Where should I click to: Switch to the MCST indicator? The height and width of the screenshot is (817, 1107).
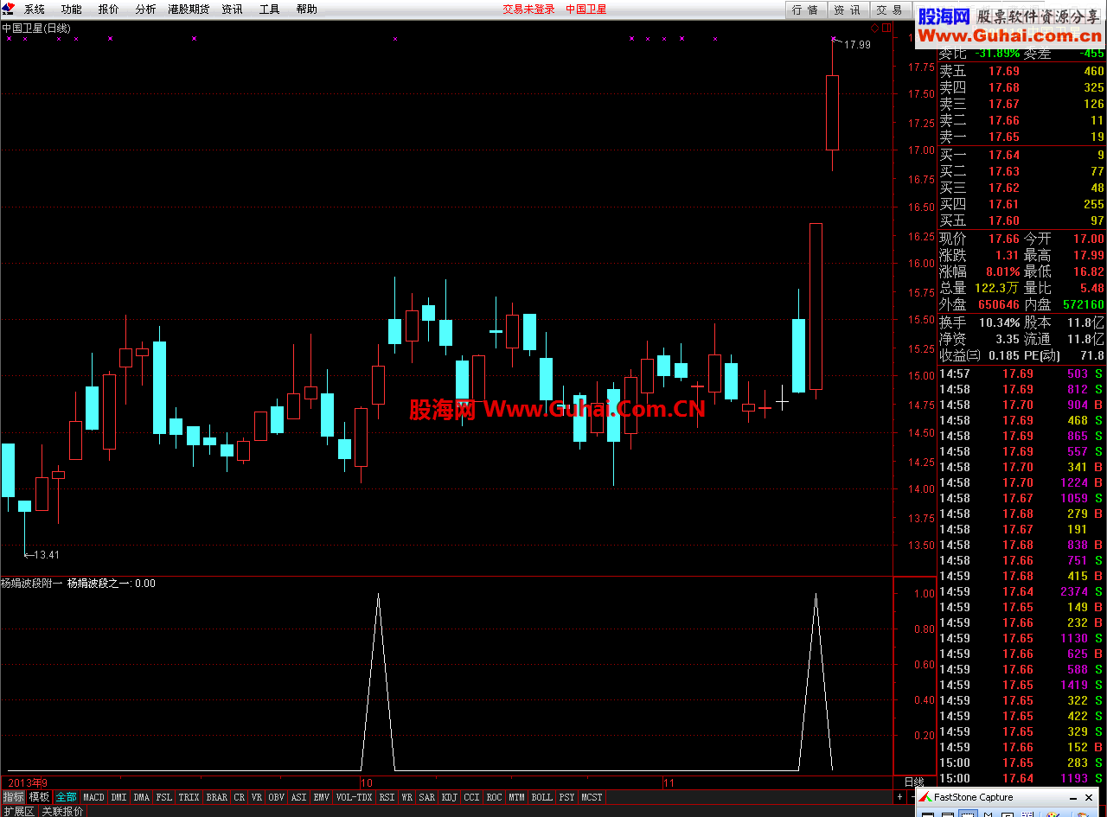[592, 797]
